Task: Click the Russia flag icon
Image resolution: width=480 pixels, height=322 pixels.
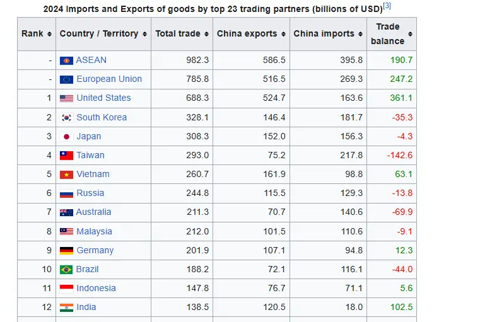Action: (x=66, y=193)
